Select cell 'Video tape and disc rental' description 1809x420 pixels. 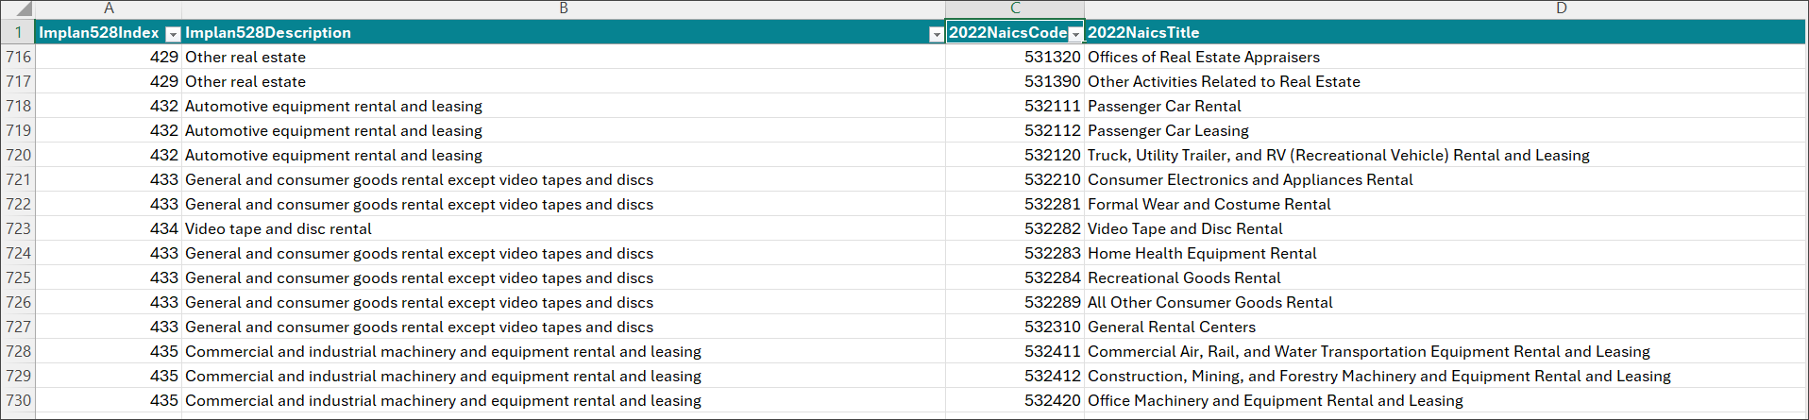pos(564,228)
